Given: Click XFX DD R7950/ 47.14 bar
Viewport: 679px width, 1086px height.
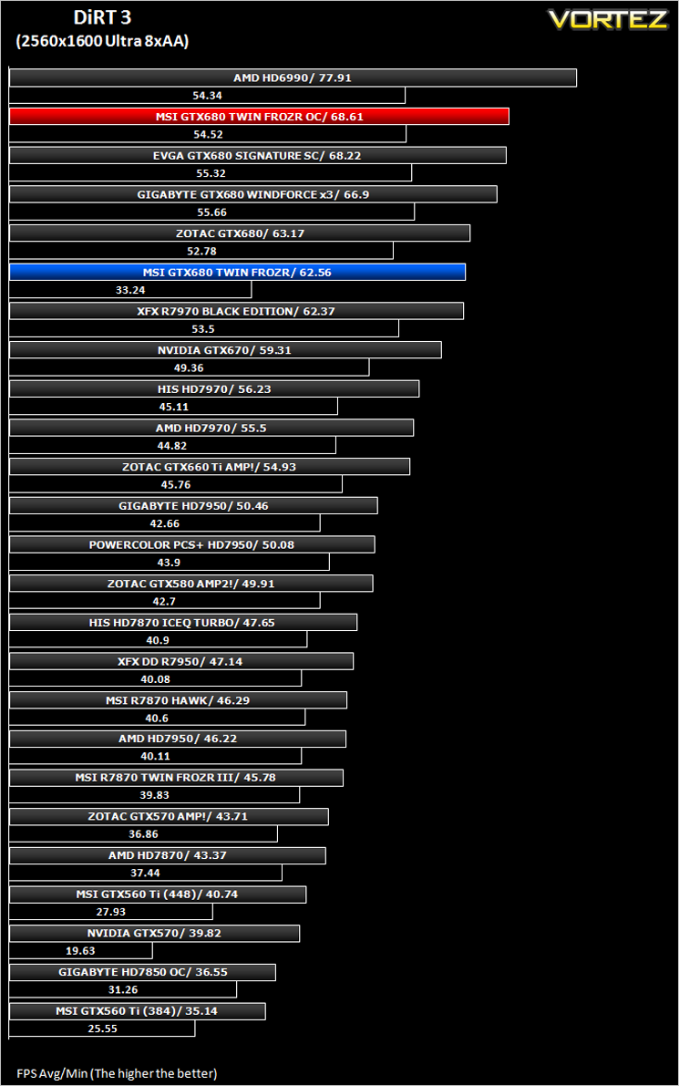Looking at the screenshot, I should [180, 661].
